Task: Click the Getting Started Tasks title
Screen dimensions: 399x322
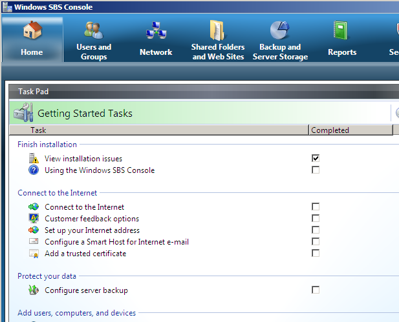Action: click(85, 114)
